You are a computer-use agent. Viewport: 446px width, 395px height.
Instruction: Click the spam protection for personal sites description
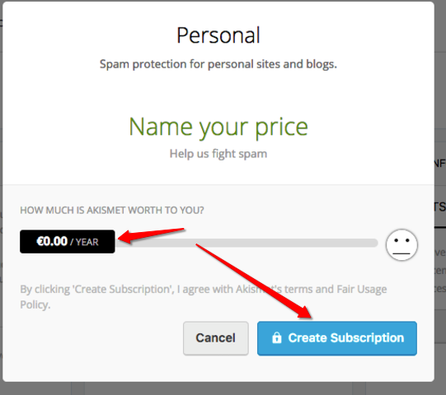coord(218,64)
